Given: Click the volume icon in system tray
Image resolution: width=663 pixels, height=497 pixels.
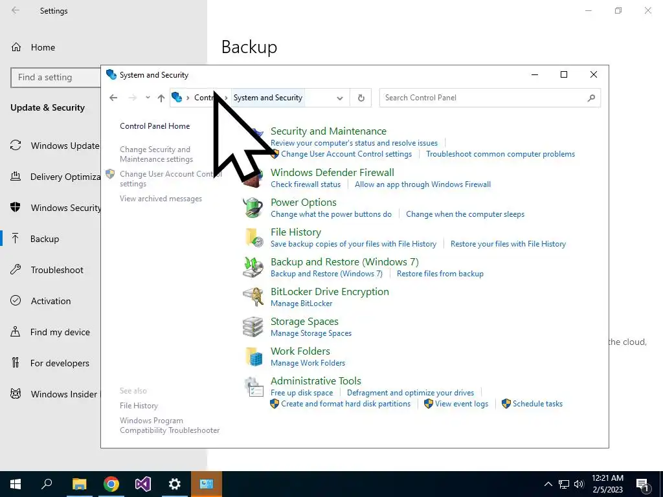Looking at the screenshot, I should point(579,484).
